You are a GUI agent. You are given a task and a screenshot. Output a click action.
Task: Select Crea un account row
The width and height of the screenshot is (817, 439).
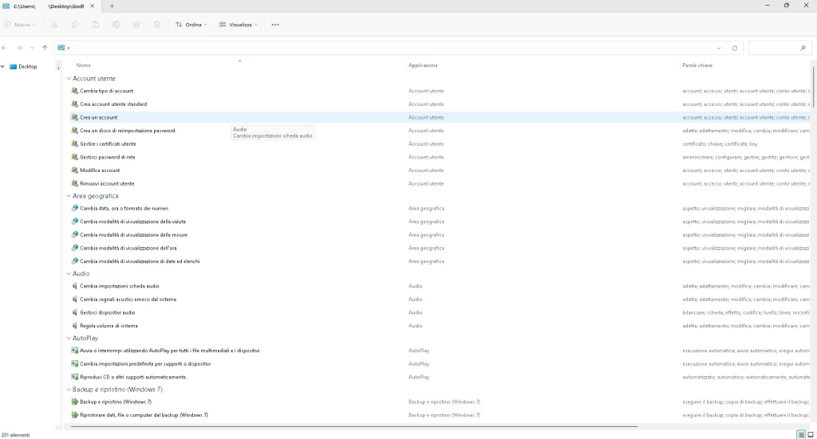[439, 118]
